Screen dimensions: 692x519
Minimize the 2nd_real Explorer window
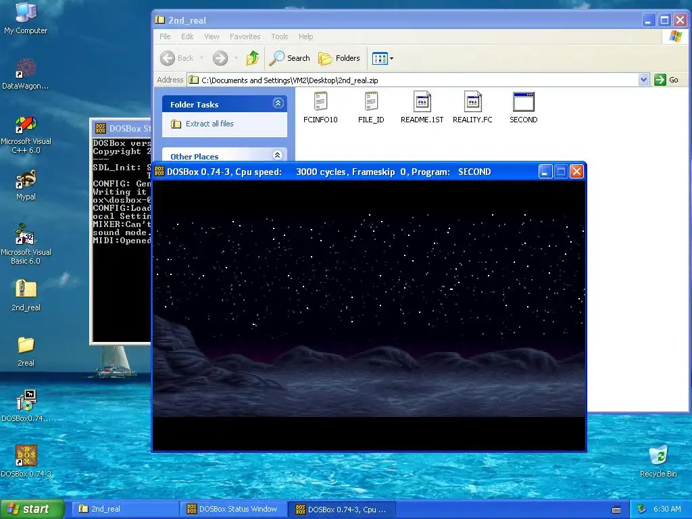(x=648, y=20)
